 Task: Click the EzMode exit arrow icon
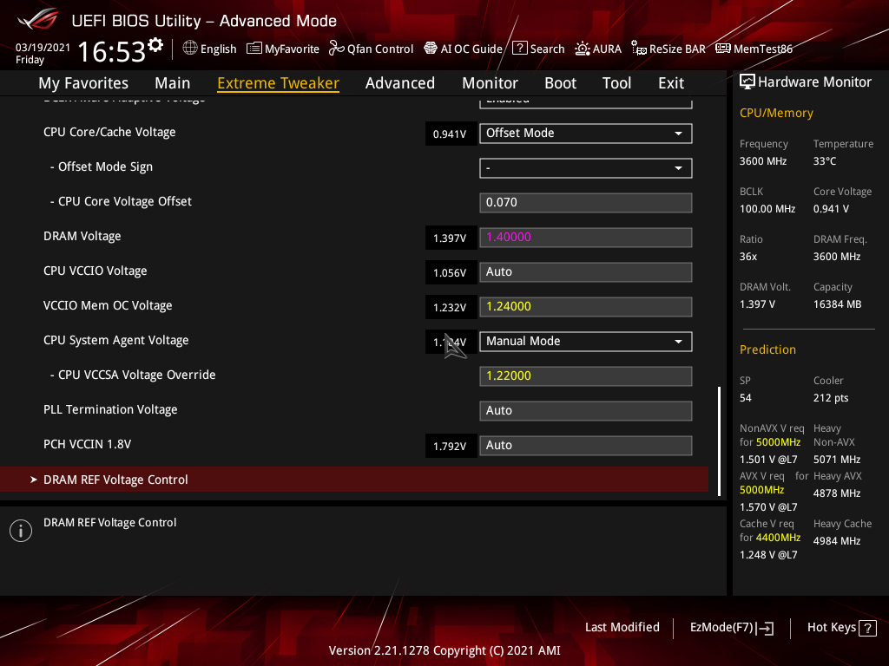point(766,628)
